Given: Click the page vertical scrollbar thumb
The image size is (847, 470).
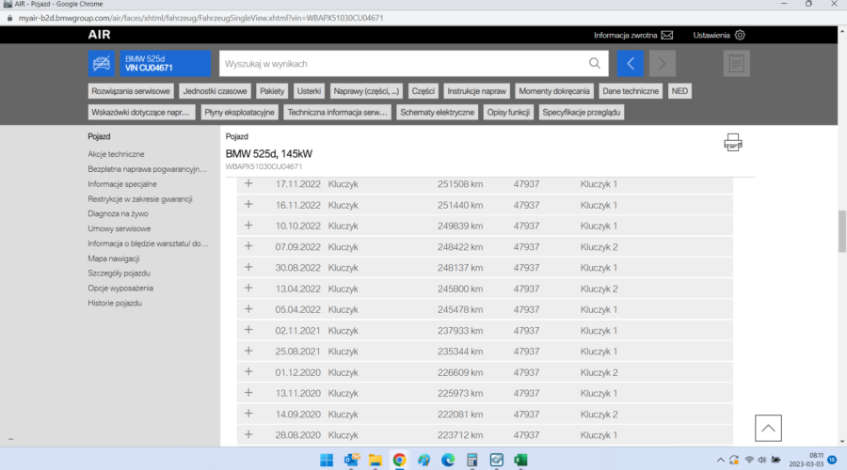Looking at the screenshot, I should coord(842,231).
